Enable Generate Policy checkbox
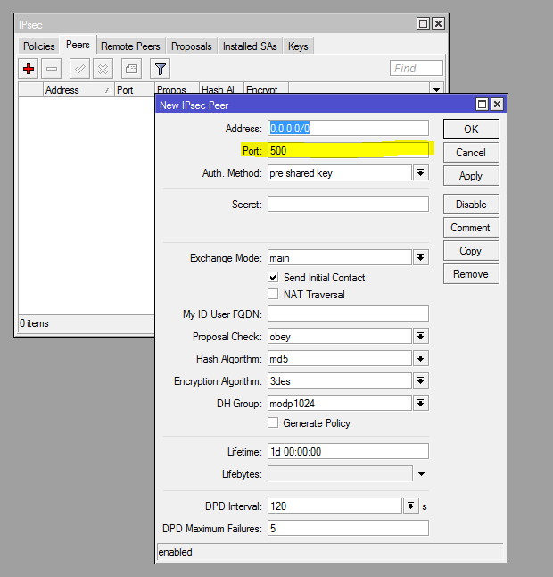This screenshot has width=553, height=577. click(x=273, y=422)
